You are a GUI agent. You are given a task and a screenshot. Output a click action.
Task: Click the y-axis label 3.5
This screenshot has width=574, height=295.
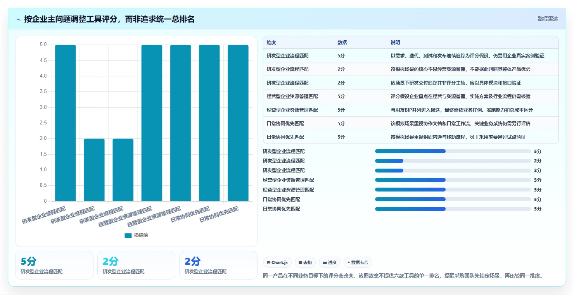pyautogui.click(x=43, y=92)
